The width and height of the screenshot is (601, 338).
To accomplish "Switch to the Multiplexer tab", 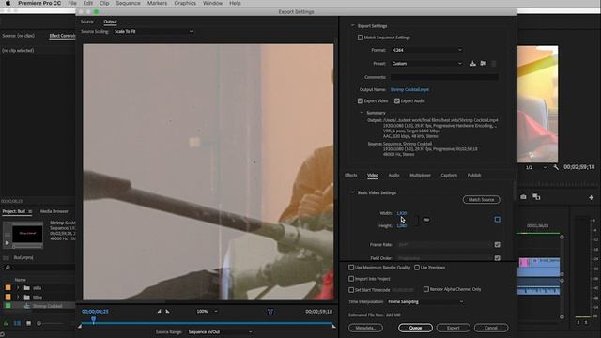I will point(420,176).
